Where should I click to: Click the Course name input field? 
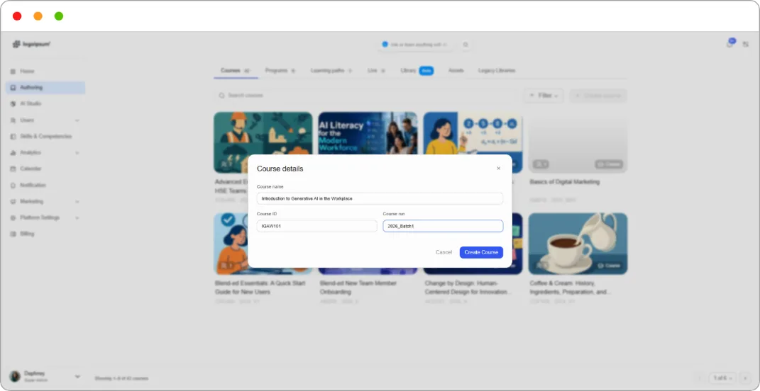(x=380, y=198)
